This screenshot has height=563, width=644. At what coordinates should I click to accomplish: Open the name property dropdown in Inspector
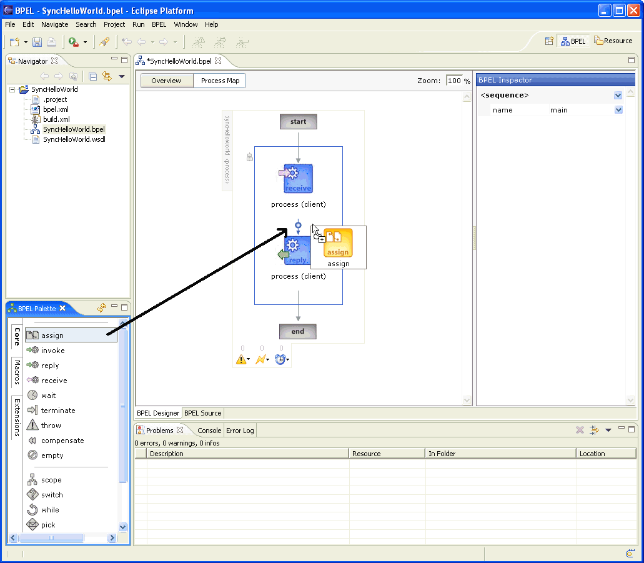click(618, 110)
